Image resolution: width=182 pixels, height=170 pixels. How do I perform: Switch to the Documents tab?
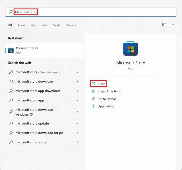click(39, 25)
